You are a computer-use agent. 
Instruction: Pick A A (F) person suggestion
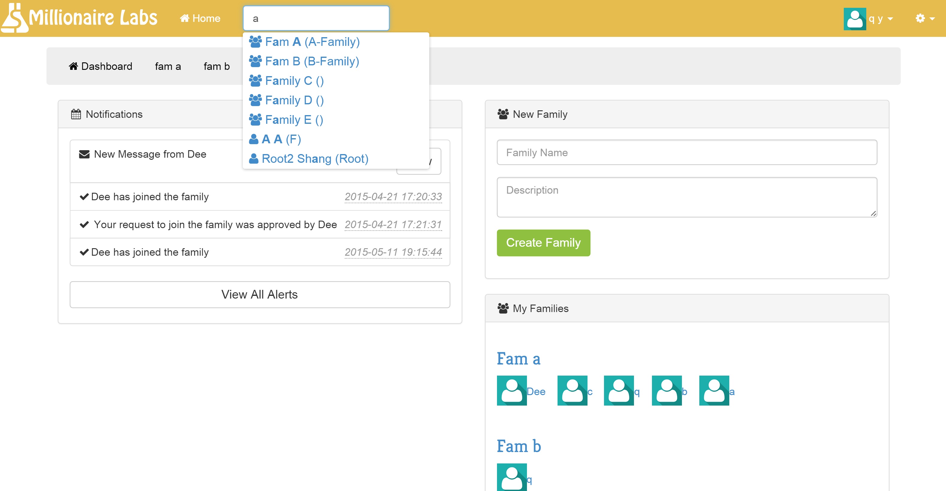point(281,139)
